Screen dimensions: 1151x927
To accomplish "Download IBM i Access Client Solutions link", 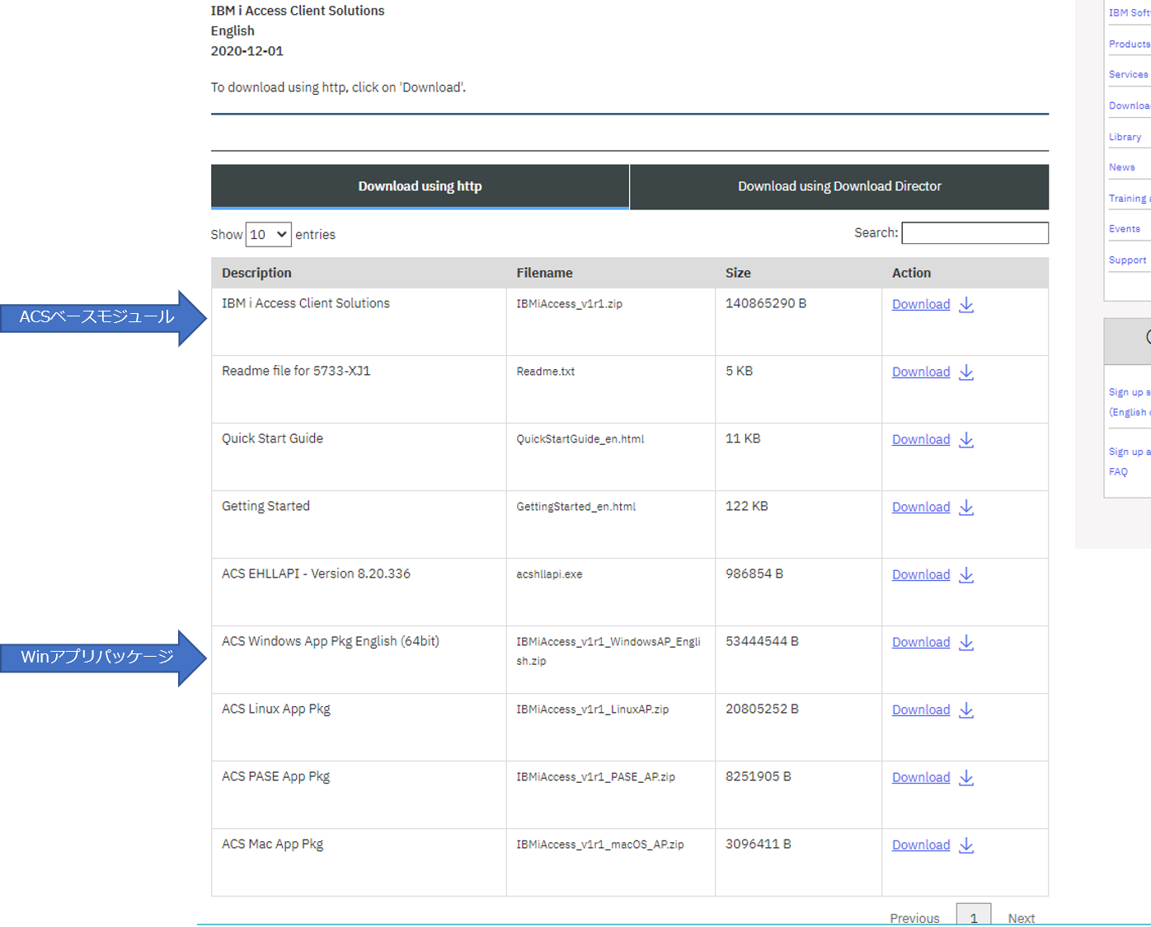I will click(x=921, y=305).
